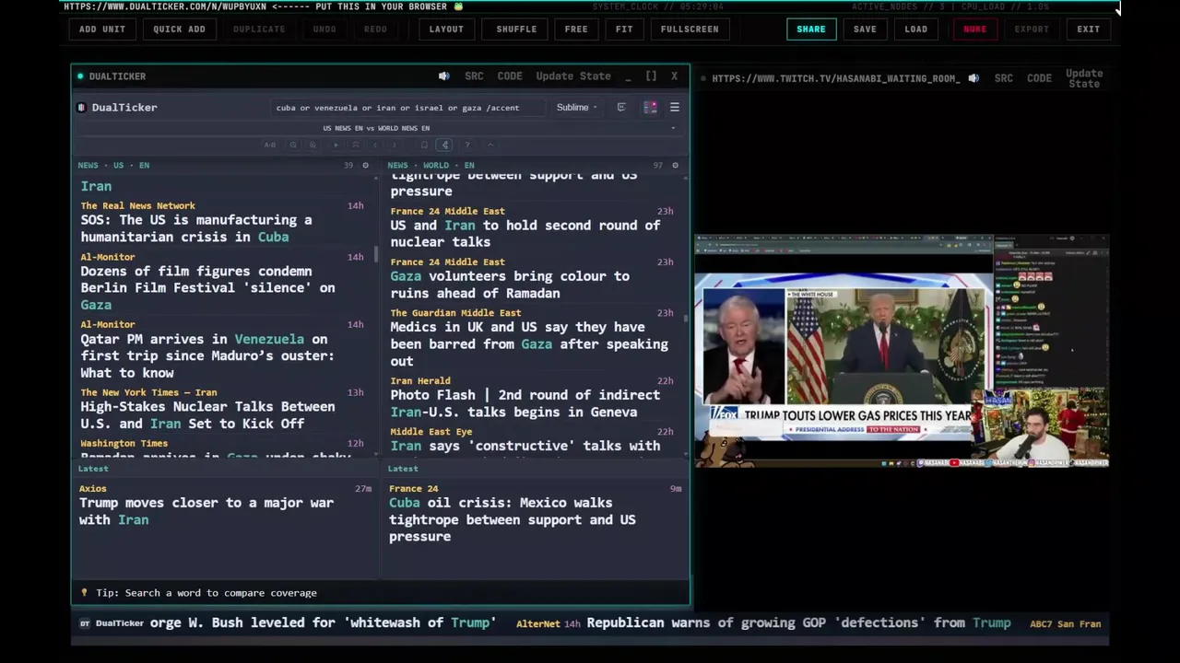Viewport: 1180px width, 663px height.
Task: Click the LAYOUT toolbar button
Action: coord(446,29)
